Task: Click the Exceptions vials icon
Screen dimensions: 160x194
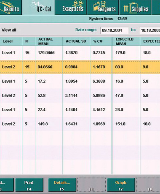Action: click(x=78, y=4)
